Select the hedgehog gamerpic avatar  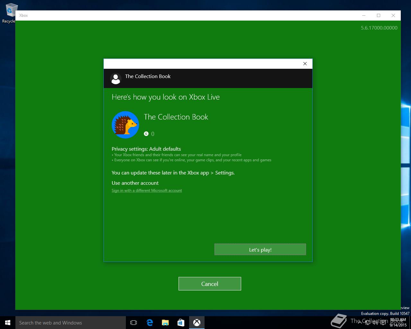pyautogui.click(x=125, y=125)
